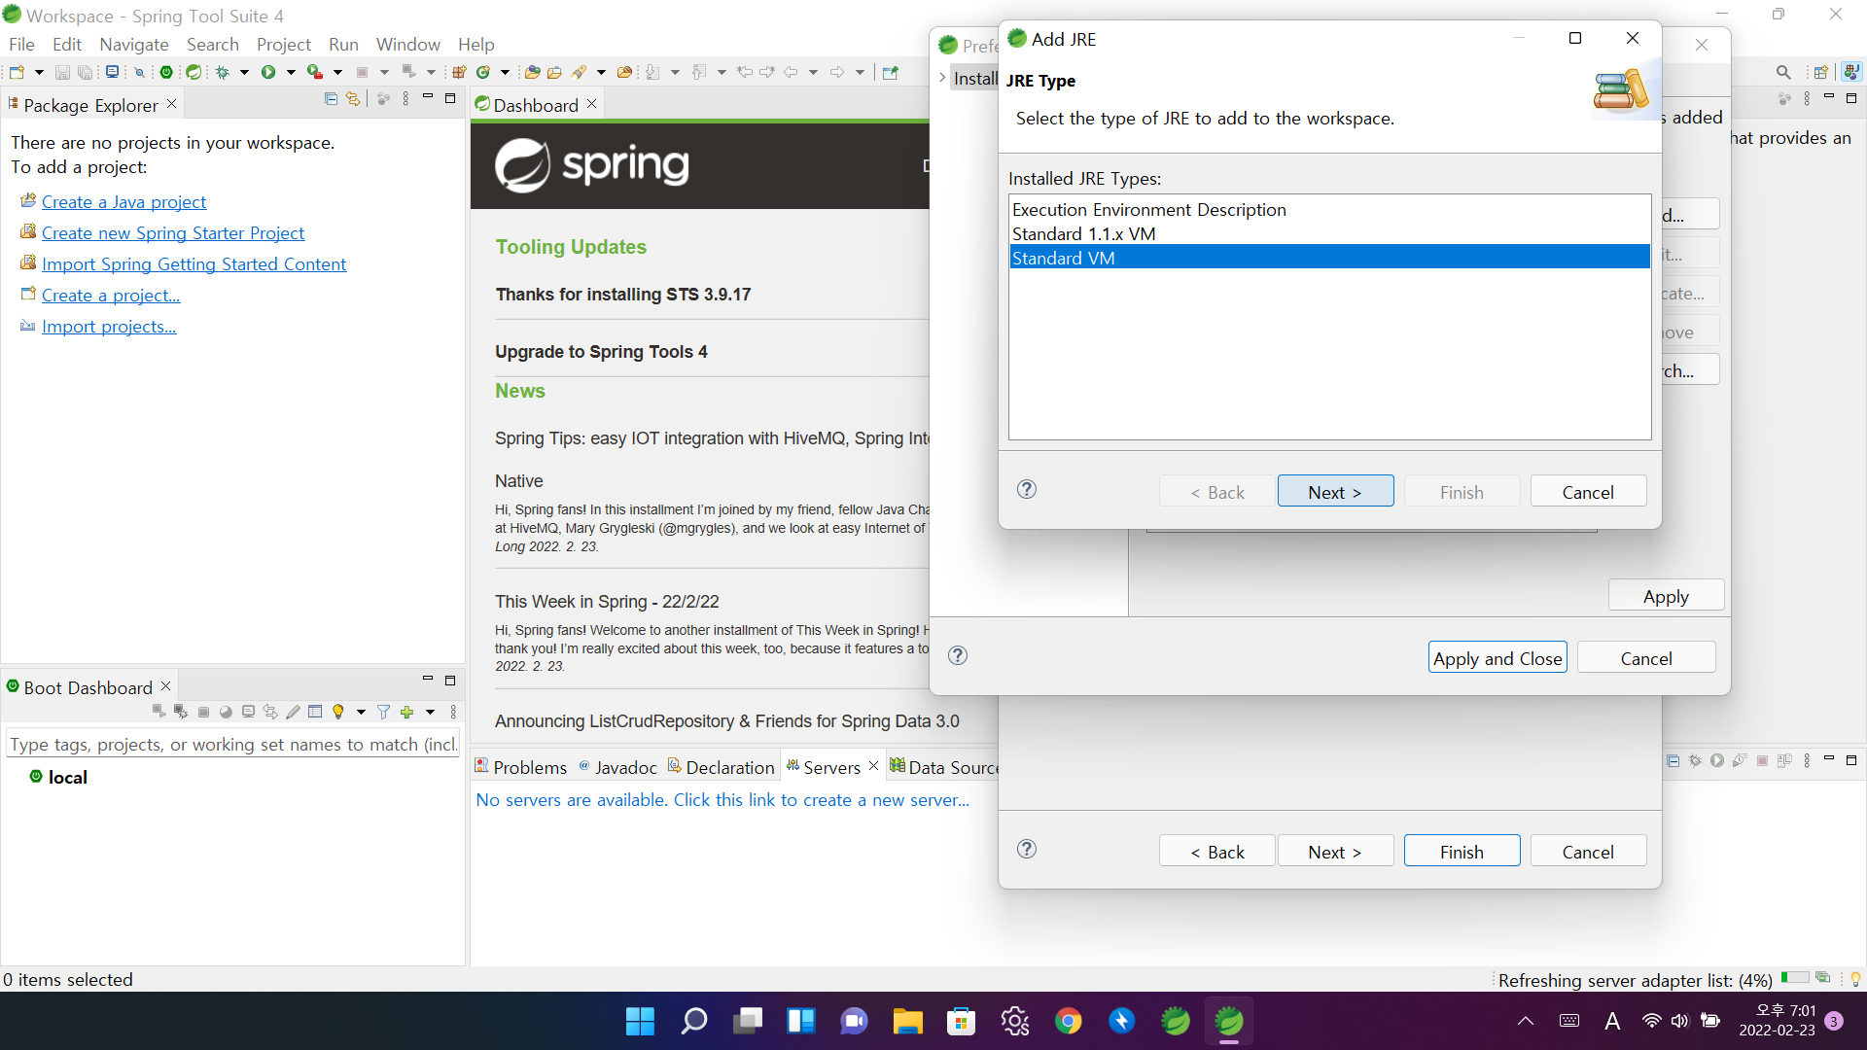Viewport: 1867px width, 1050px height.
Task: Click Collapse All icon in Package Explorer
Action: [331, 98]
